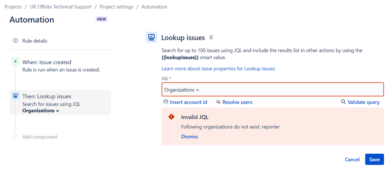Click the 'Search for issues using JQL' text

51,104
